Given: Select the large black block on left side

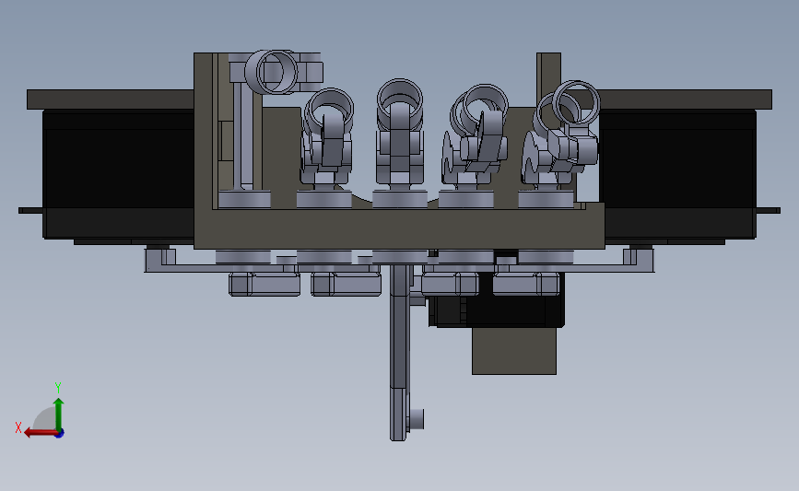Looking at the screenshot, I should (119, 173).
